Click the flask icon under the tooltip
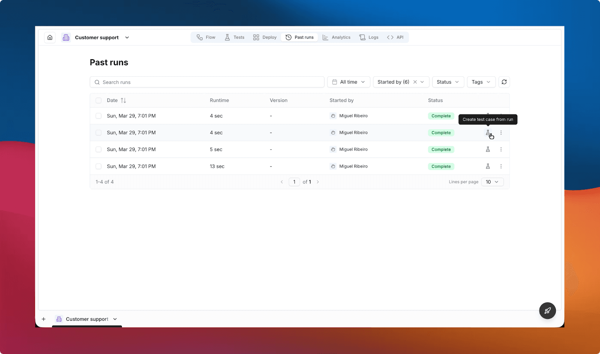The width and height of the screenshot is (600, 354). pyautogui.click(x=488, y=133)
